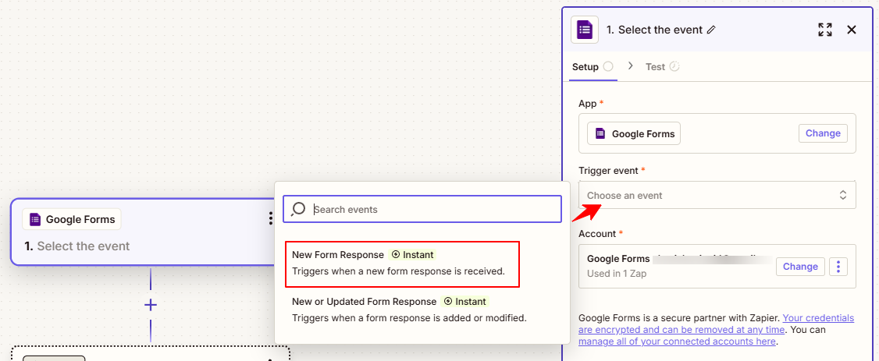Expand the side panel to full screen
The height and width of the screenshot is (361, 879).
coord(824,30)
